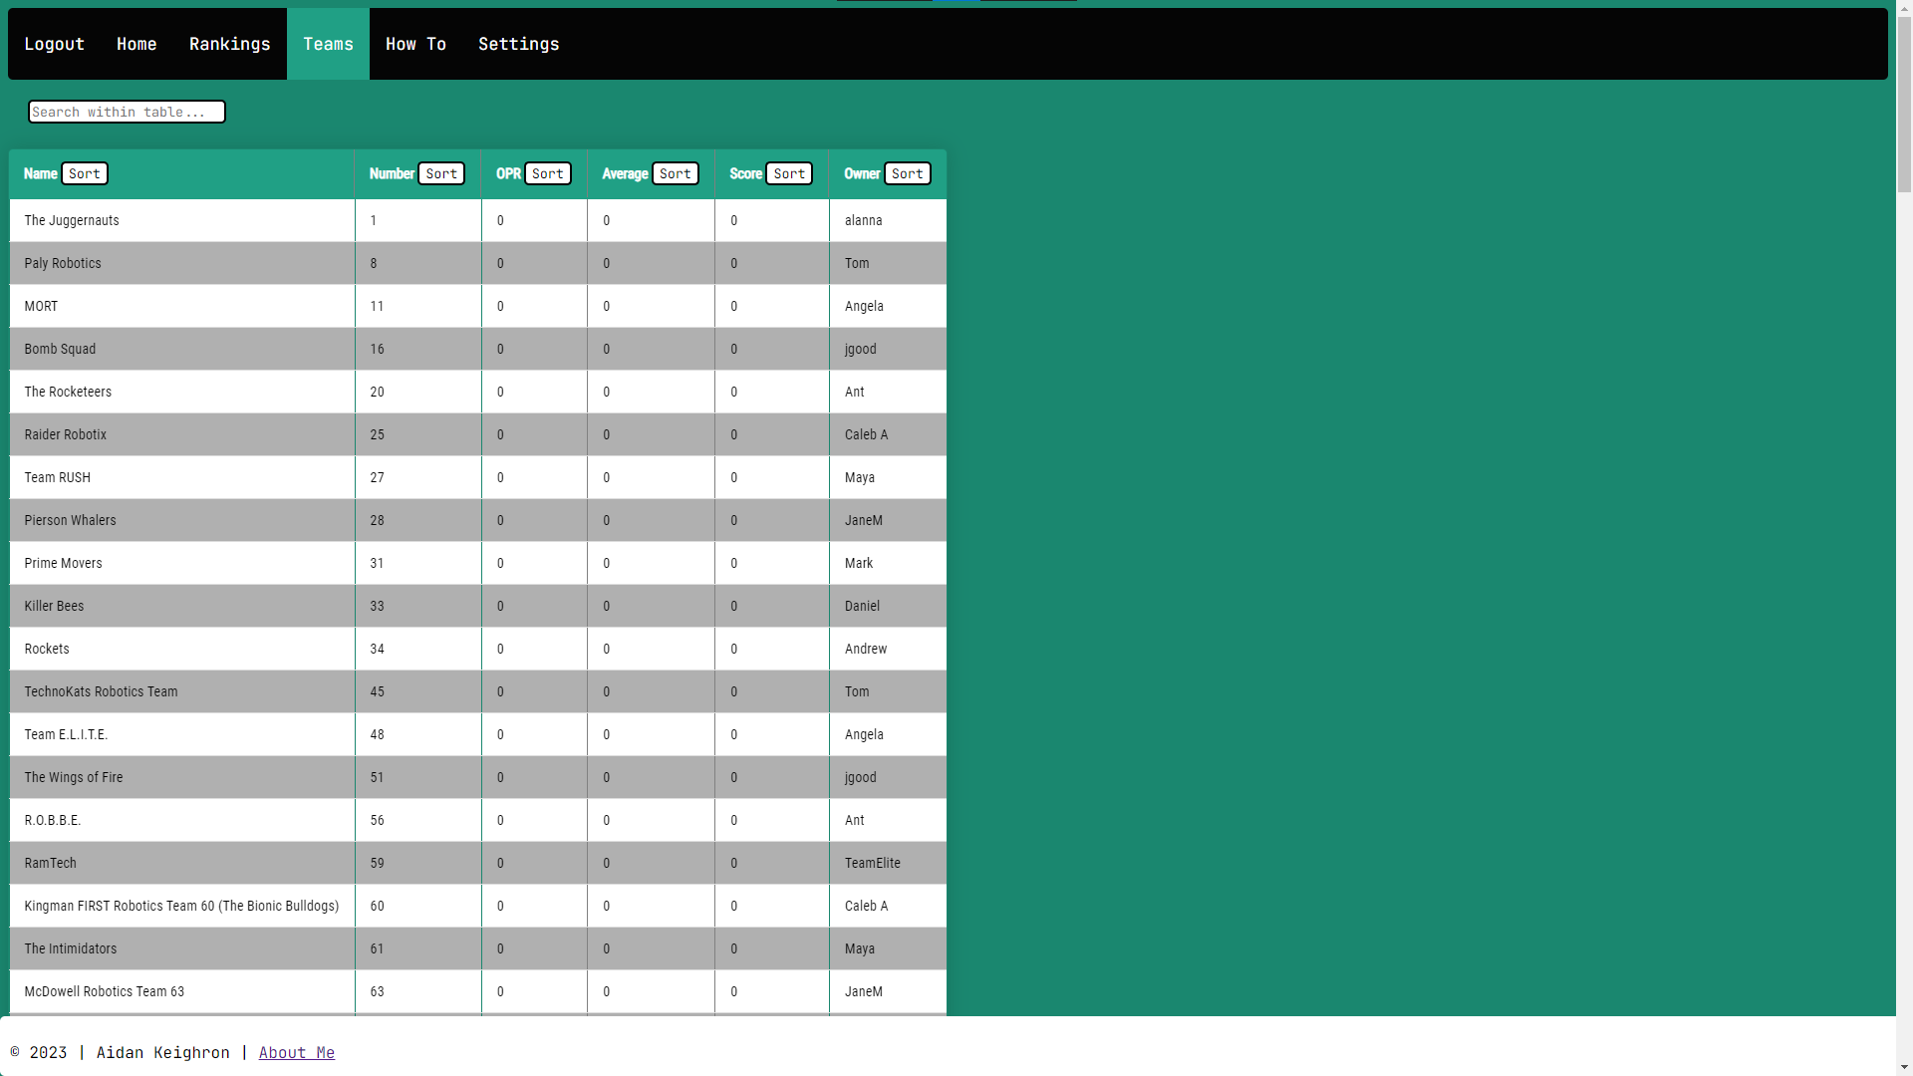
Task: Select the Rockets team name
Action: point(47,649)
